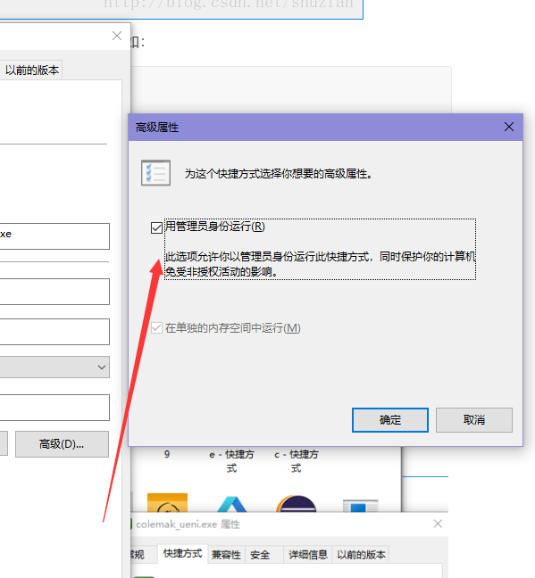Click the 取消 button
Image resolution: width=535 pixels, height=578 pixels.
474,420
